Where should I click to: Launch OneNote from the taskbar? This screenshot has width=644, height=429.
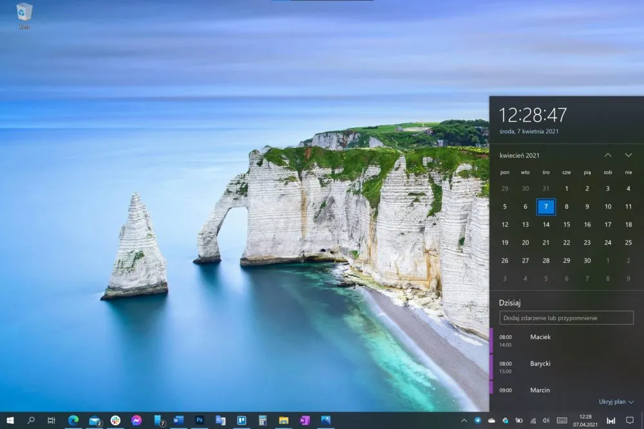305,420
